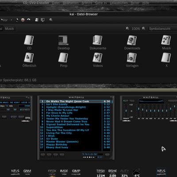Select playlist track Sir Duke
Screen dimensions: 177x177
(x=75, y=139)
